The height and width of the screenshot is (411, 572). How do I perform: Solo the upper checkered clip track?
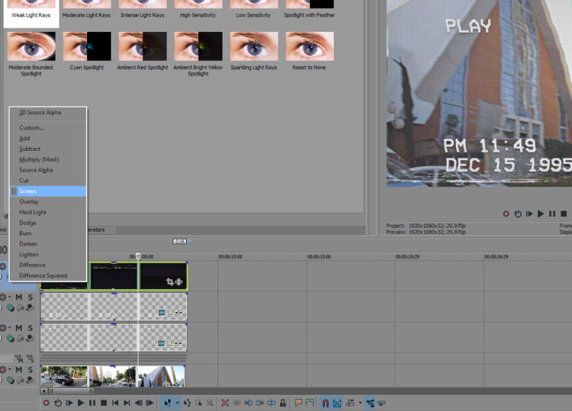click(31, 297)
